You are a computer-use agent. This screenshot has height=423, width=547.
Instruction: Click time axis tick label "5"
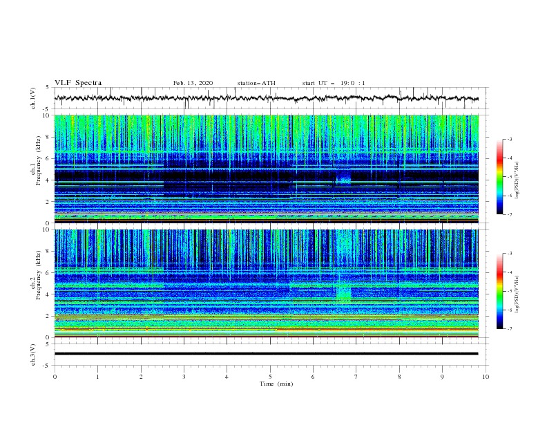[x=270, y=377]
